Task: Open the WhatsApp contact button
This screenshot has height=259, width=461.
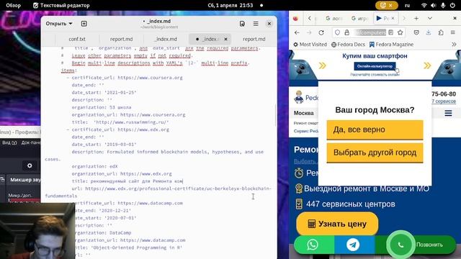Action: [x=313, y=245]
